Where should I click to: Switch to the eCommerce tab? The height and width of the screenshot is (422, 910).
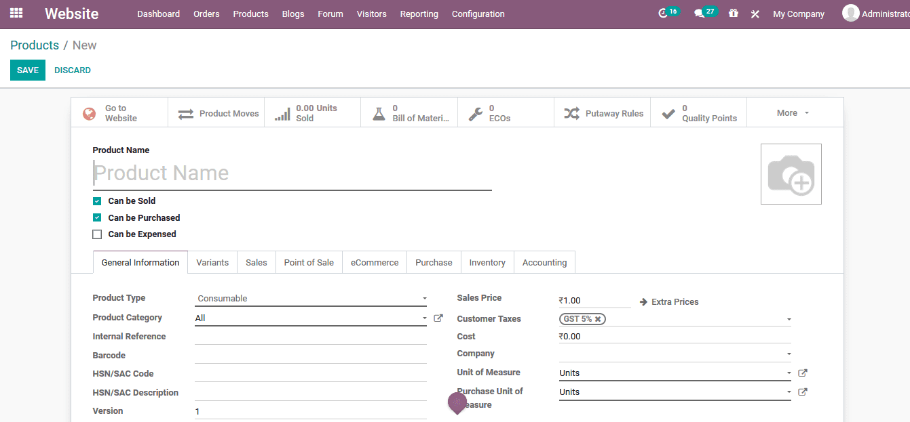pyautogui.click(x=374, y=262)
